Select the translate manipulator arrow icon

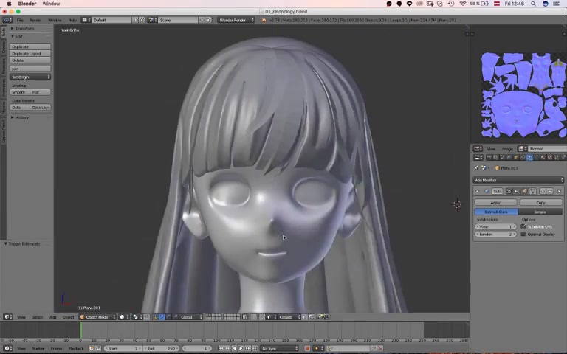point(162,317)
